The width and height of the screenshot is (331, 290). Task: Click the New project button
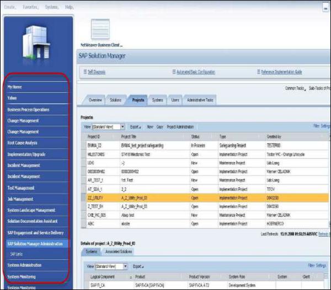pyautogui.click(x=150, y=127)
